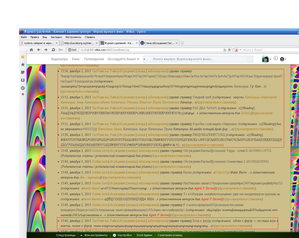Open the bookmarks star sidebar panel
The width and height of the screenshot is (299, 238).
[23, 64]
